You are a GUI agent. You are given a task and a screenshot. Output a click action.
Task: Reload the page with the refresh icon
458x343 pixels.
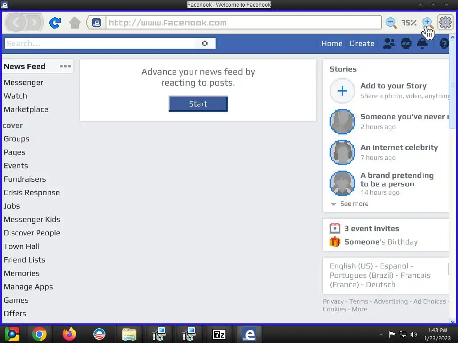55,22
